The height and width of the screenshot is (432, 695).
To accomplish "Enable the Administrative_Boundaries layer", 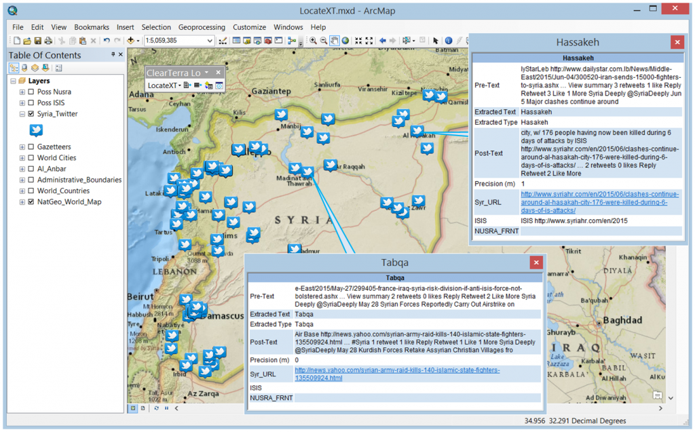I will pos(31,180).
